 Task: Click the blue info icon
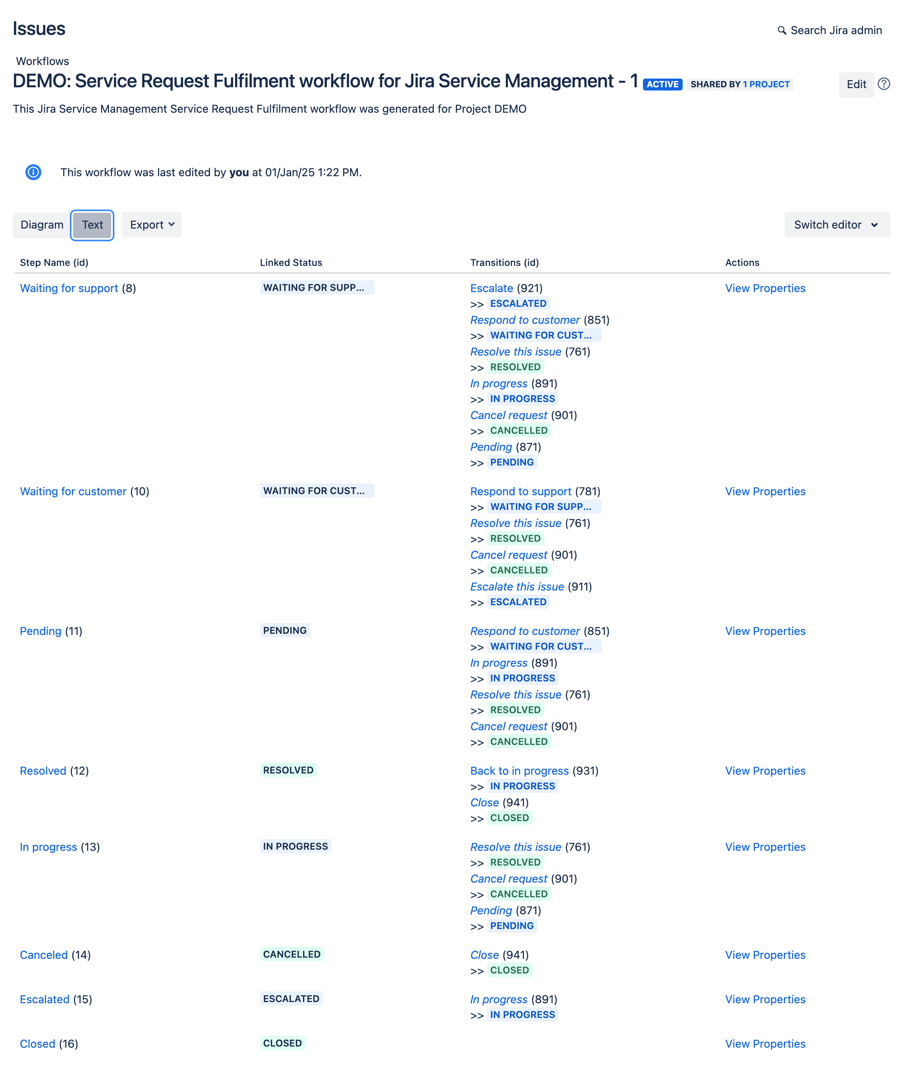34,172
